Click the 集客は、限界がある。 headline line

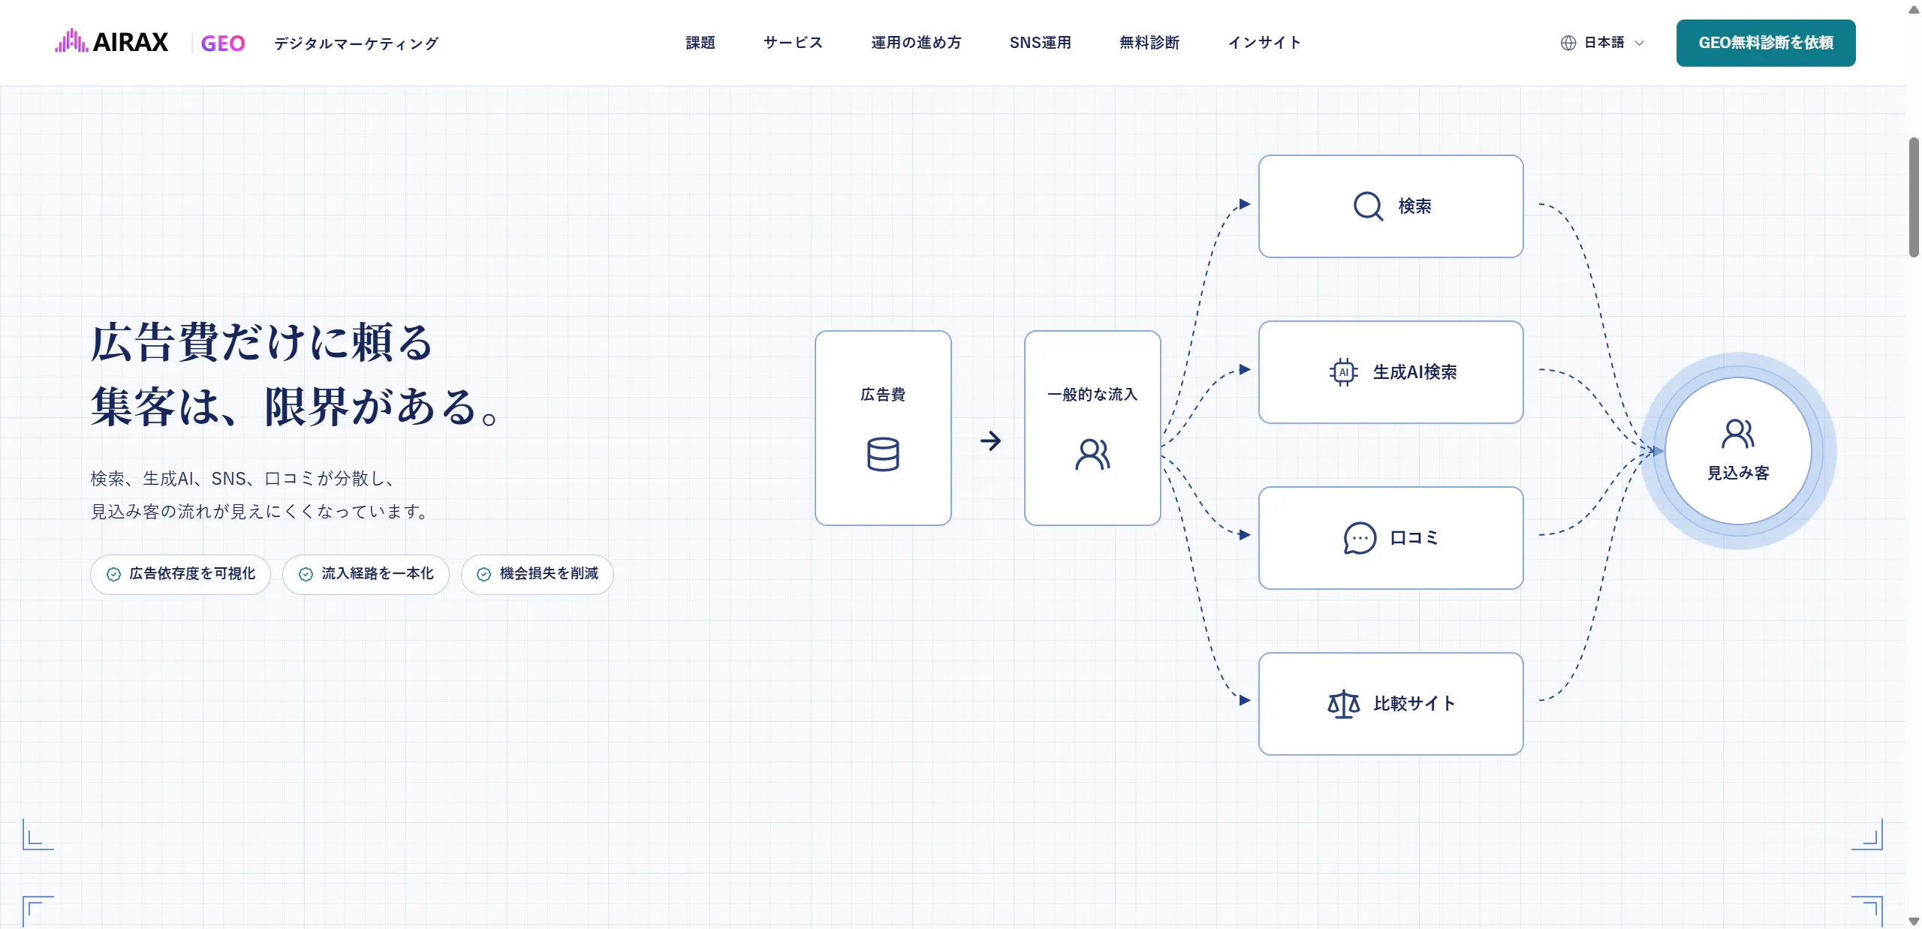294,407
